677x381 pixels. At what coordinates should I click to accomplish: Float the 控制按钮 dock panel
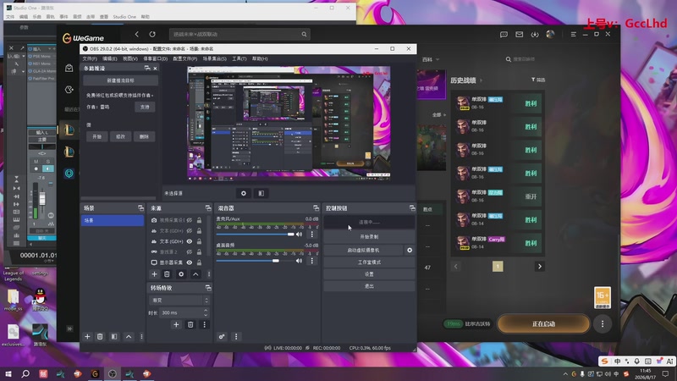pos(412,208)
